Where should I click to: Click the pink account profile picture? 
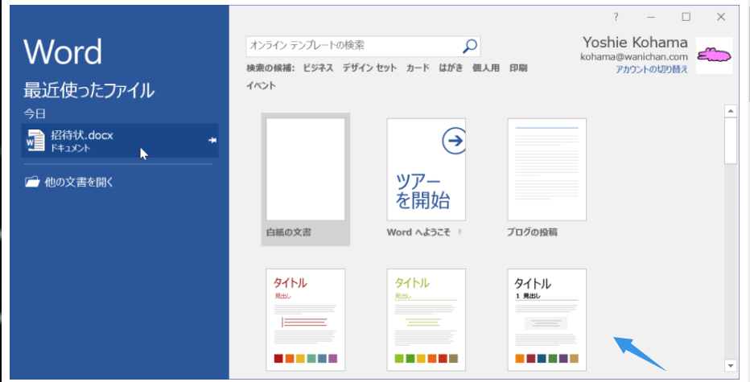714,55
